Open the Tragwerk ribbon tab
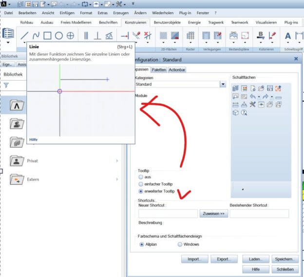The width and height of the screenshot is (304, 277). click(215, 22)
